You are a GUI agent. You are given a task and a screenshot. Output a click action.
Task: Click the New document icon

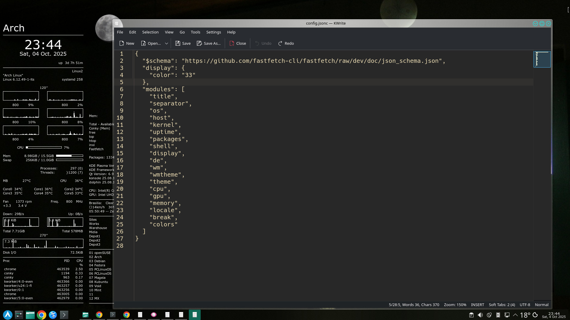[122, 43]
